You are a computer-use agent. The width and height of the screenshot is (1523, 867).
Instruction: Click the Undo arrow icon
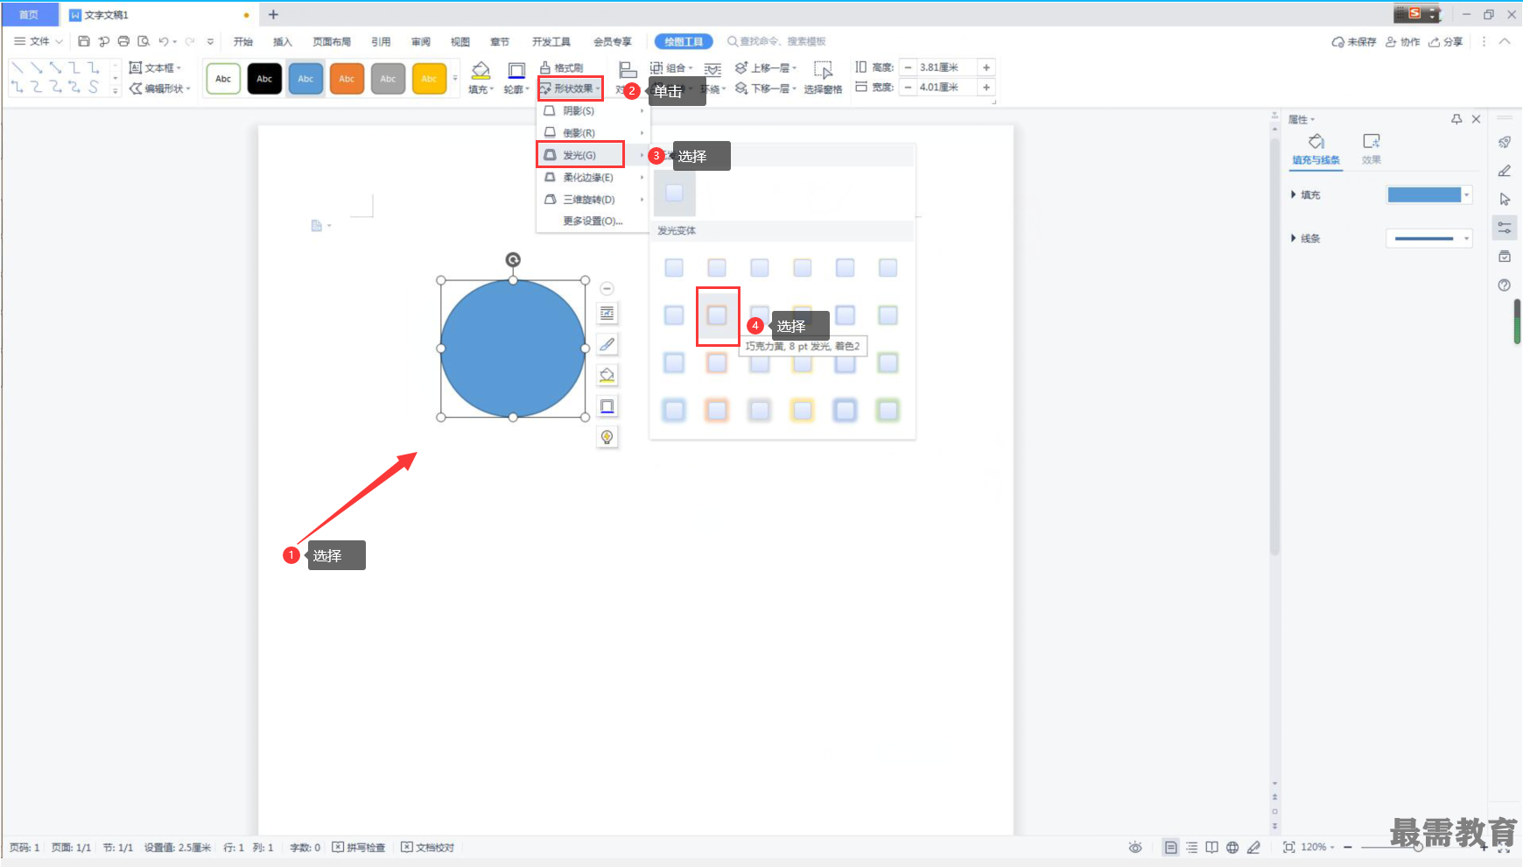(x=163, y=41)
